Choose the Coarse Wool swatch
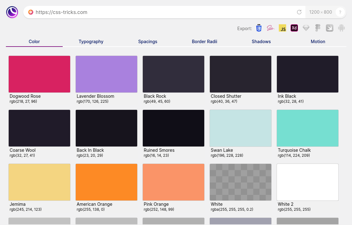 (x=39, y=128)
